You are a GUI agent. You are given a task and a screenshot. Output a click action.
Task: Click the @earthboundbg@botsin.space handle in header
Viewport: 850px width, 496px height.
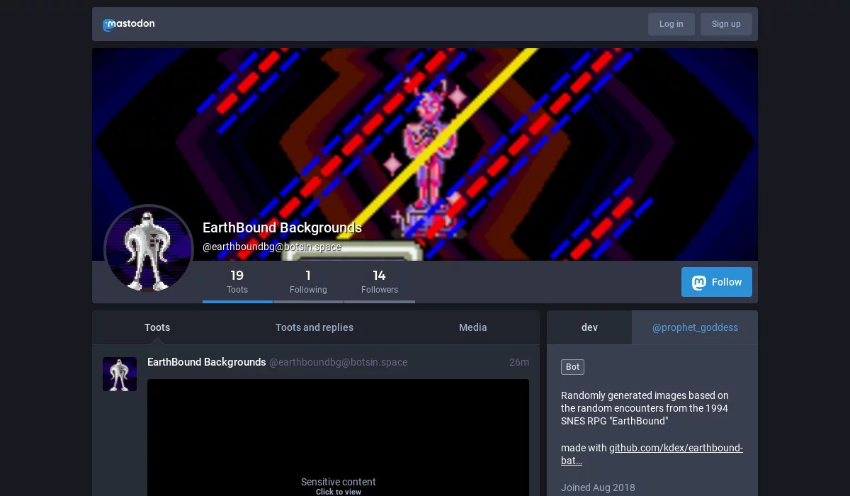tap(272, 247)
